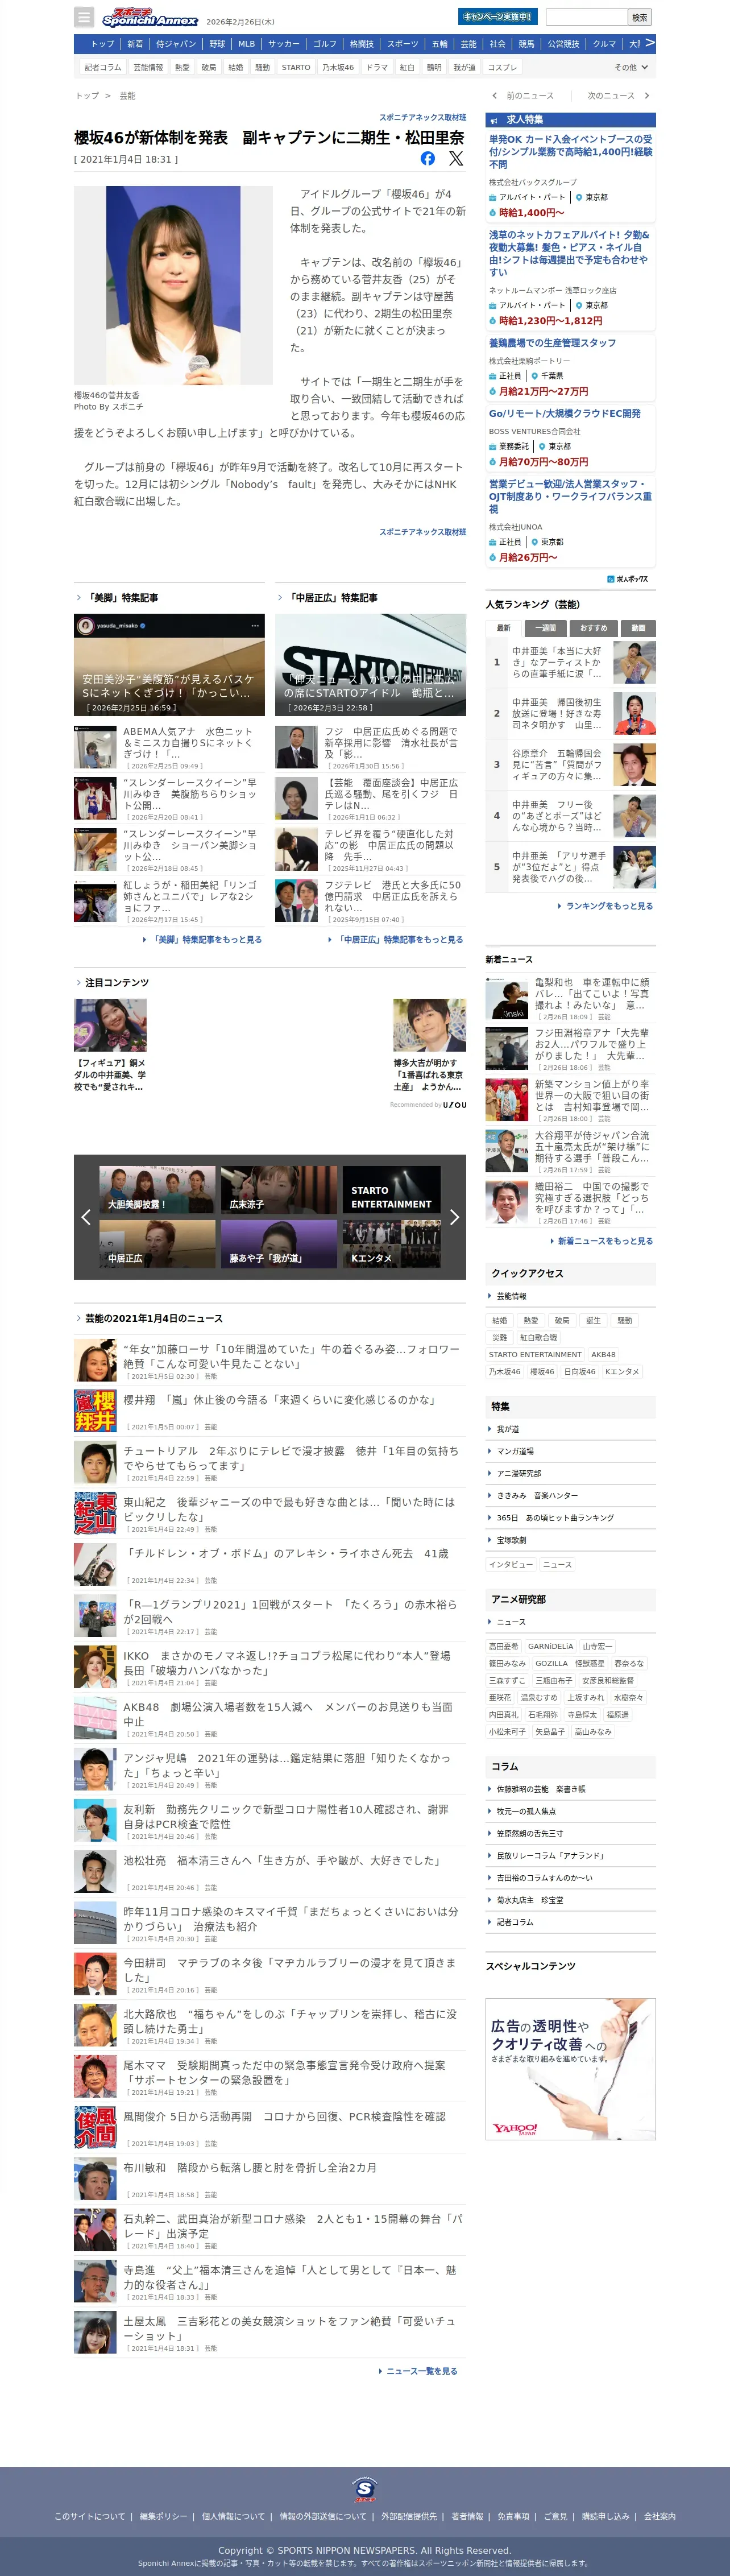Open the 櫻坂46 菅井友香 article photo

[x=173, y=285]
